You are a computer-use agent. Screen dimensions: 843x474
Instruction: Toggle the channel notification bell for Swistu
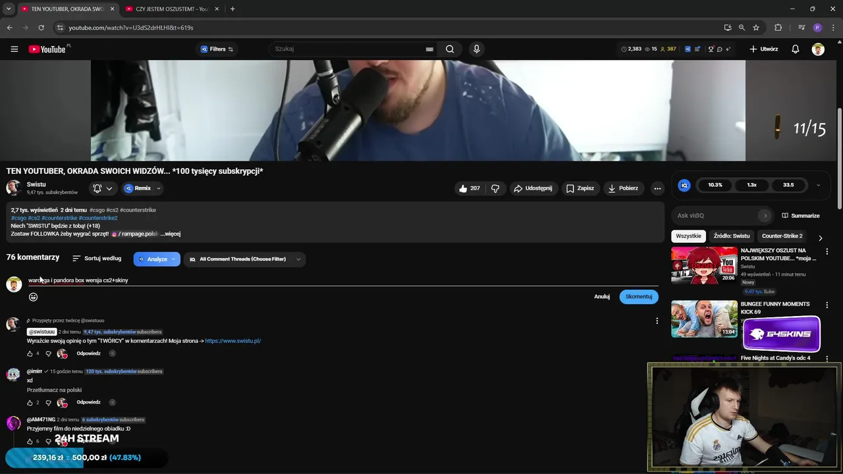click(97, 188)
